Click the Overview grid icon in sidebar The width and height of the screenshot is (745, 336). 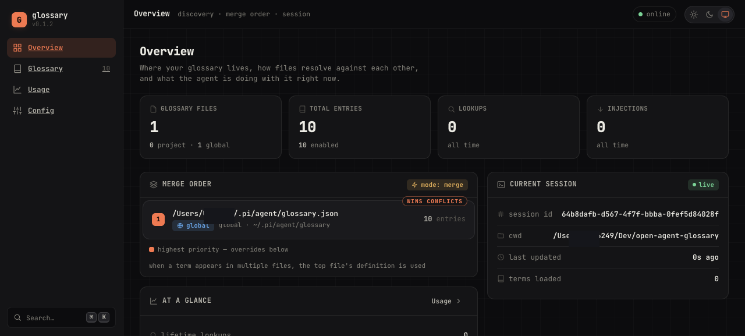(17, 48)
